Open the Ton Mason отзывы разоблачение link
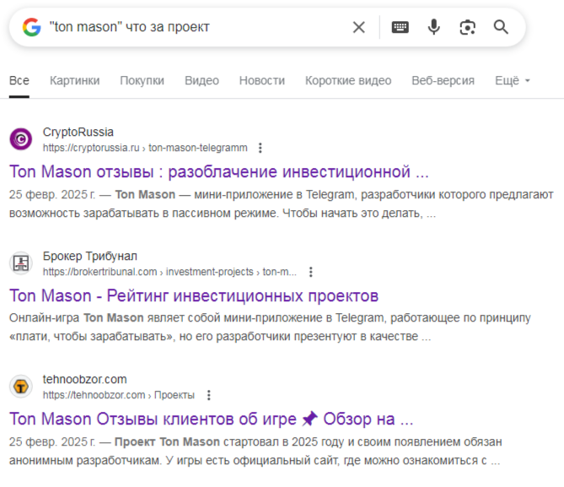The width and height of the screenshot is (564, 487). pyautogui.click(x=219, y=172)
